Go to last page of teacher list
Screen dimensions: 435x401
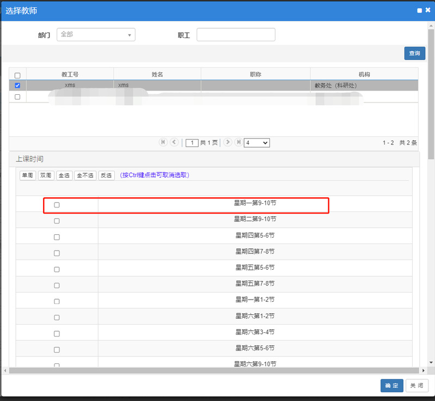(x=238, y=142)
